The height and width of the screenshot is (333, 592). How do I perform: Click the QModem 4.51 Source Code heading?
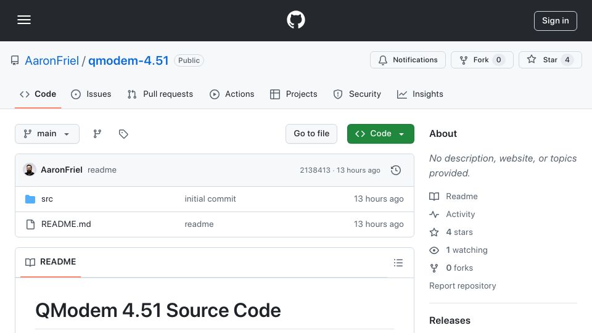coord(158,310)
